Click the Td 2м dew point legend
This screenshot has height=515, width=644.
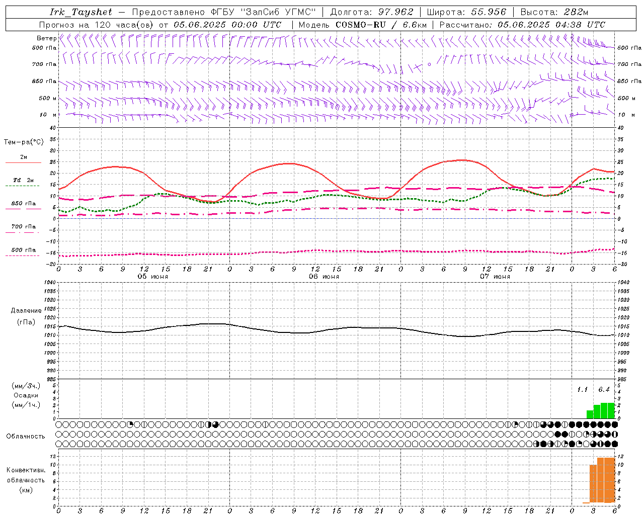(x=23, y=180)
